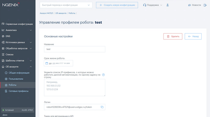The image size is (210, 117).
Task: Collapse the Об аккаунте section chevron
Action: pyautogui.click(x=31, y=67)
